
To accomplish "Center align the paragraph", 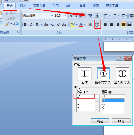I will (x=112, y=24).
